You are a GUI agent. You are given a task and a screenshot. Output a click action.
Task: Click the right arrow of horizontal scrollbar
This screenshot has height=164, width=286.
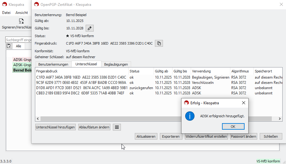(280, 119)
